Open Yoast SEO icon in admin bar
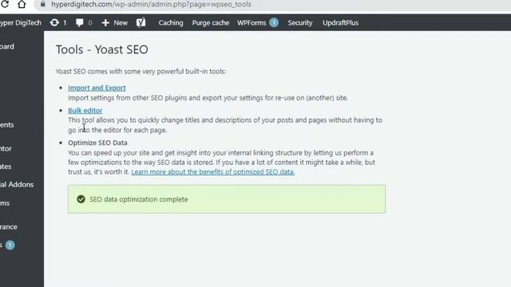 pyautogui.click(x=141, y=22)
